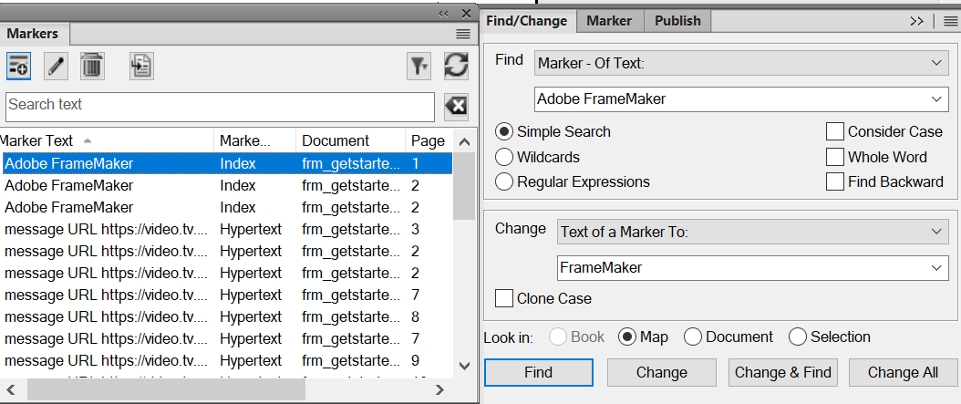The image size is (961, 404).
Task: Click the Find button
Action: click(538, 372)
